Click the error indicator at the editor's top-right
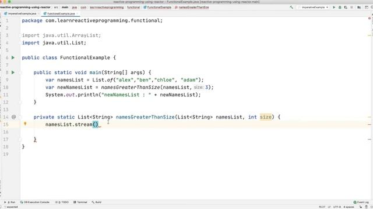 [370, 18]
